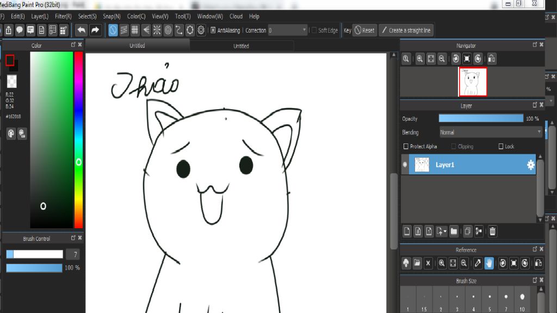Select the vanishing point snap tool
This screenshot has height=313, width=557.
(146, 30)
